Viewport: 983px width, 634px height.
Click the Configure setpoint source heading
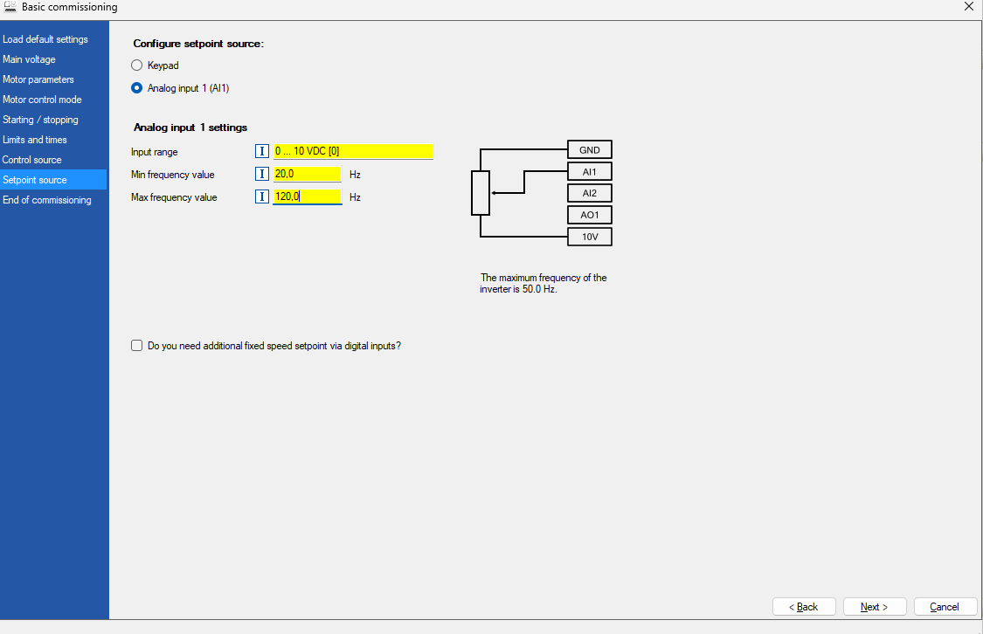tap(198, 44)
